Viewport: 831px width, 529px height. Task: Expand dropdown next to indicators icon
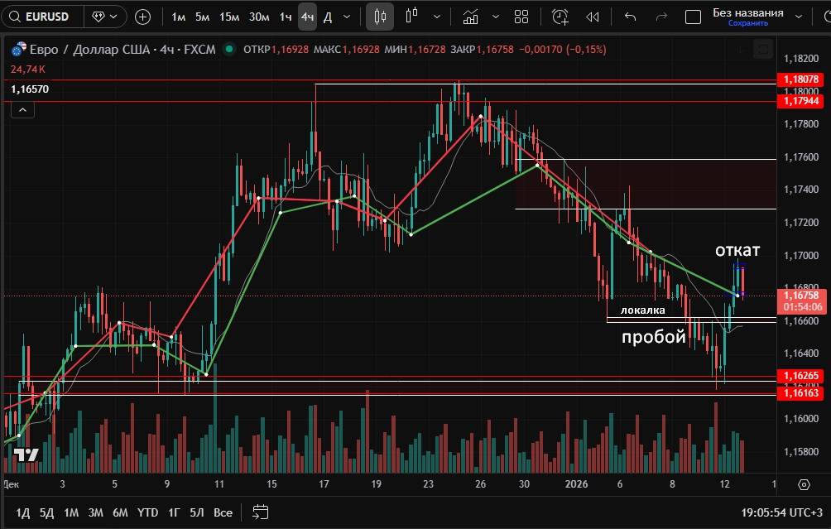pyautogui.click(x=495, y=17)
